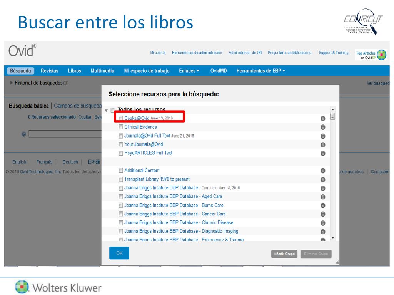Image resolution: width=394 pixels, height=295 pixels.
Task: Open the OvidMD tab
Action: 219,71
